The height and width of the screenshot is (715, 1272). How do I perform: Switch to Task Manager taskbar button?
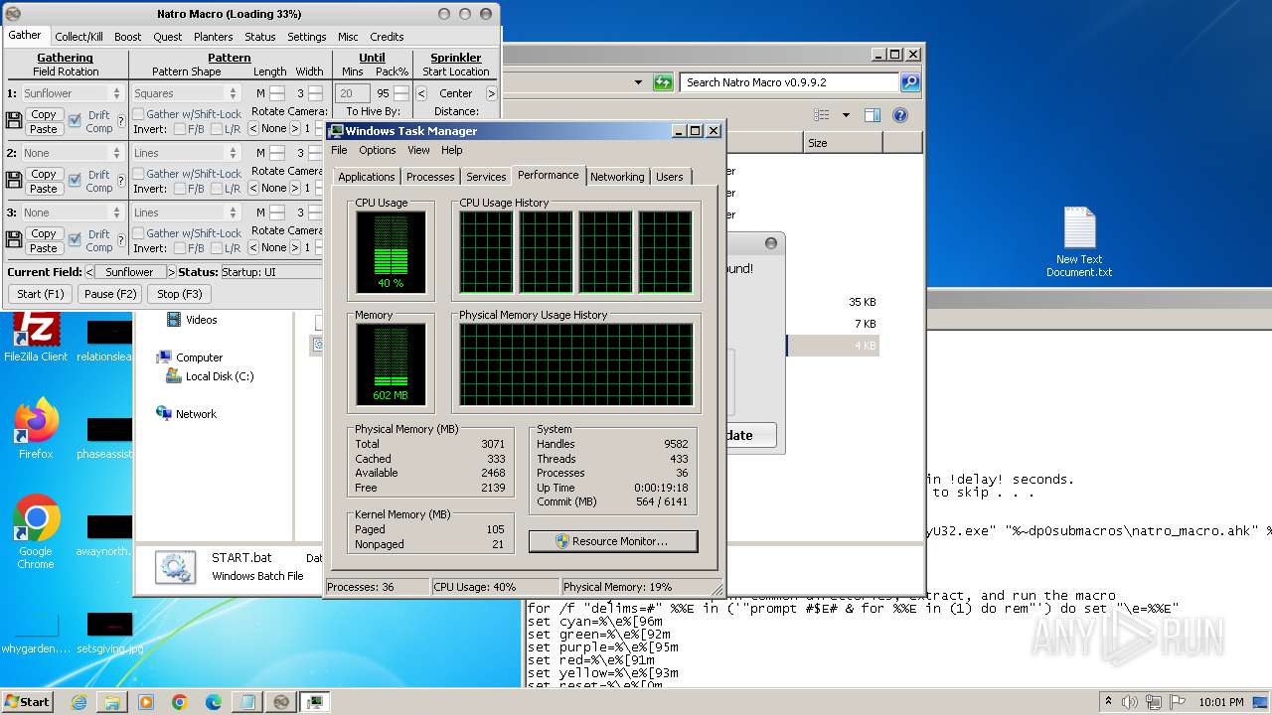tap(315, 702)
